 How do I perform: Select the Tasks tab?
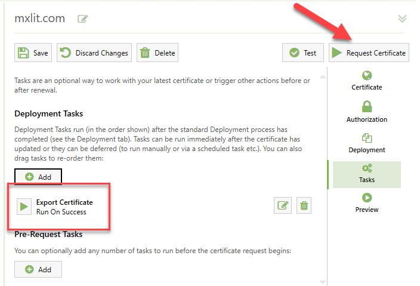[x=366, y=174]
